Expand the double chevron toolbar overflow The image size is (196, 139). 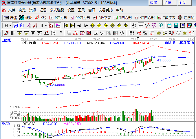click(61, 32)
